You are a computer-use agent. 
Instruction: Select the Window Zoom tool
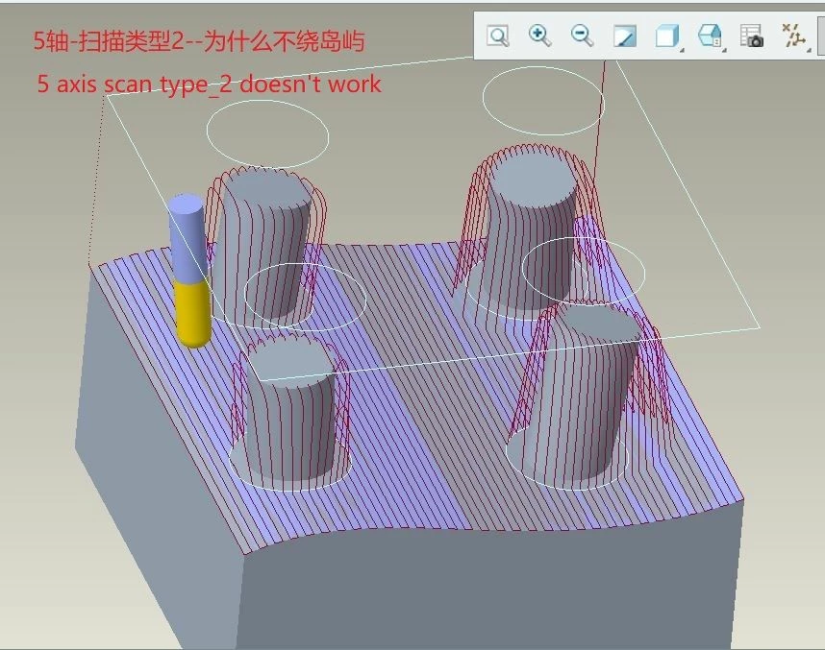click(x=498, y=36)
